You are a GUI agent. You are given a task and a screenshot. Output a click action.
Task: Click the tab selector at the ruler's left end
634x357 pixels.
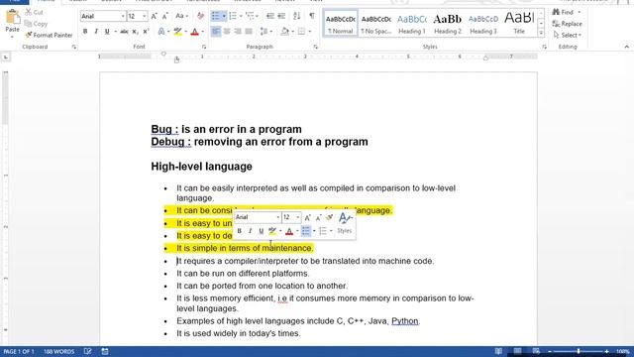[x=6, y=58]
